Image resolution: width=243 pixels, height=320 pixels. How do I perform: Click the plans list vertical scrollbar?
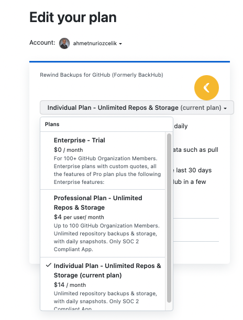pos(169,218)
